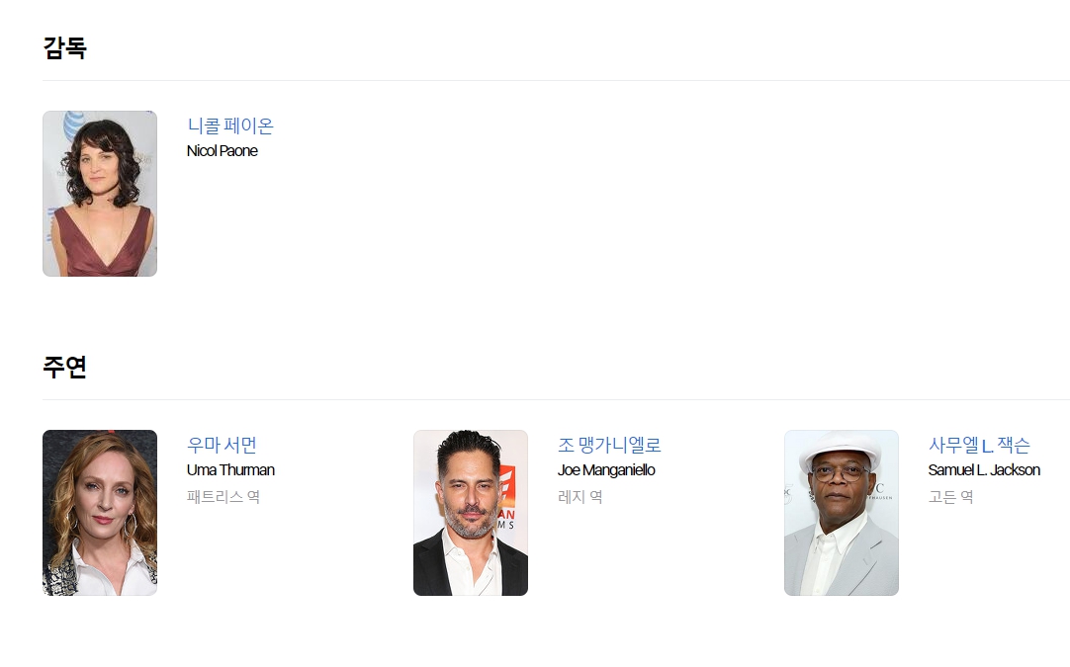Open the Uma Thurman cast photo

100,513
